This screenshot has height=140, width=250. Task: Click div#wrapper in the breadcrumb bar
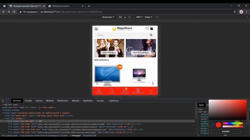(75, 136)
